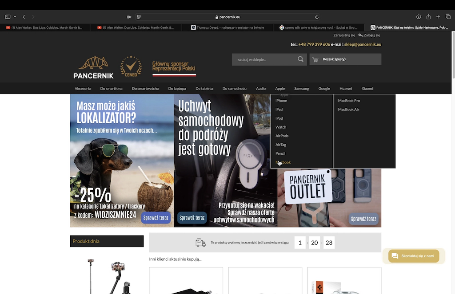Choose MacBook Pro in the submenu
This screenshot has height=294, width=455.
tap(349, 101)
